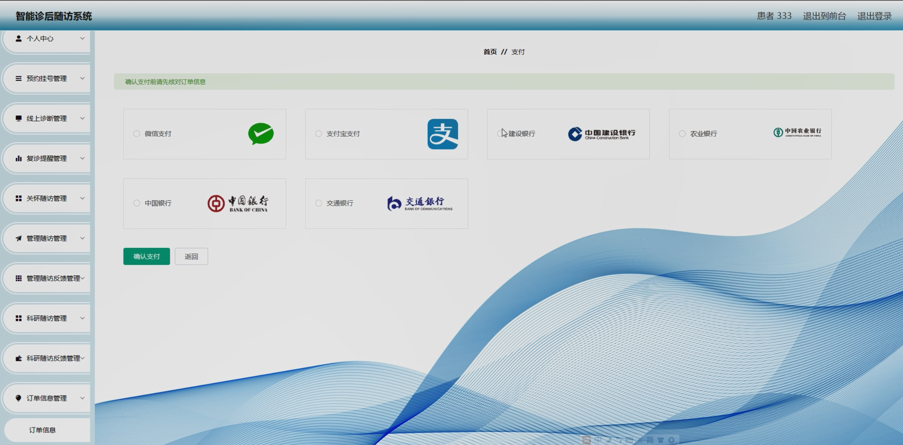Open the 关怀随访管理 sidebar menu
The width and height of the screenshot is (903, 445).
point(46,198)
